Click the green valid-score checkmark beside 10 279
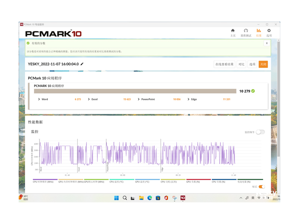 (253, 91)
